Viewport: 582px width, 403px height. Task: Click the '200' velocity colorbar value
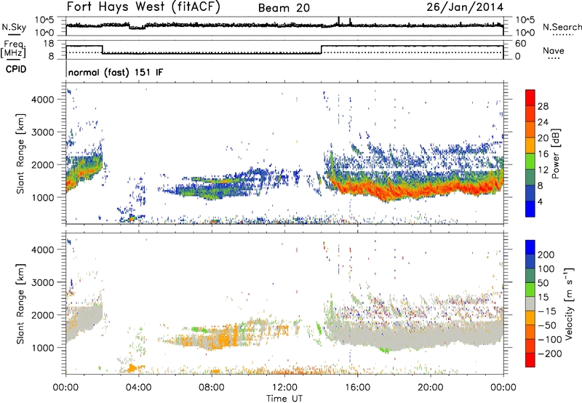546,255
